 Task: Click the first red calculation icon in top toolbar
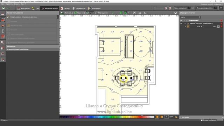(x=166, y=8)
